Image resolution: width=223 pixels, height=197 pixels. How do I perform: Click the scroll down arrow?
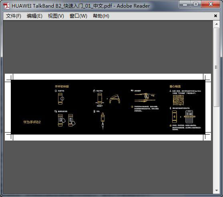click(x=217, y=190)
